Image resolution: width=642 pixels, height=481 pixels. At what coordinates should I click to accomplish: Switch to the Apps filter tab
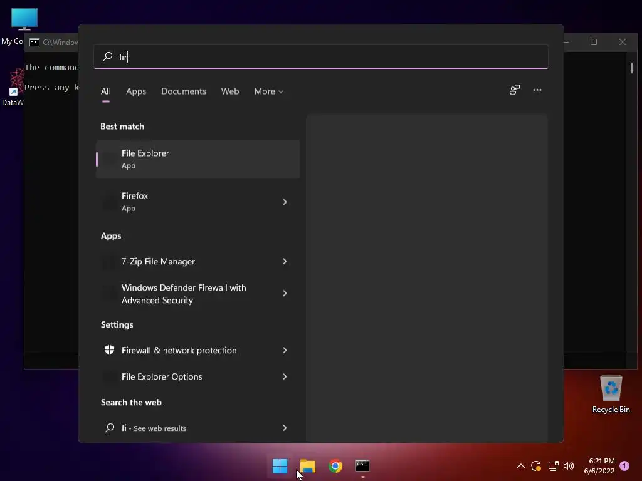(x=136, y=91)
